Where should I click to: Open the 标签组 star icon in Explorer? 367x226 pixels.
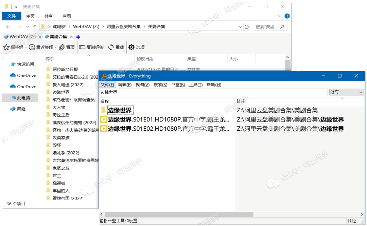point(6,47)
